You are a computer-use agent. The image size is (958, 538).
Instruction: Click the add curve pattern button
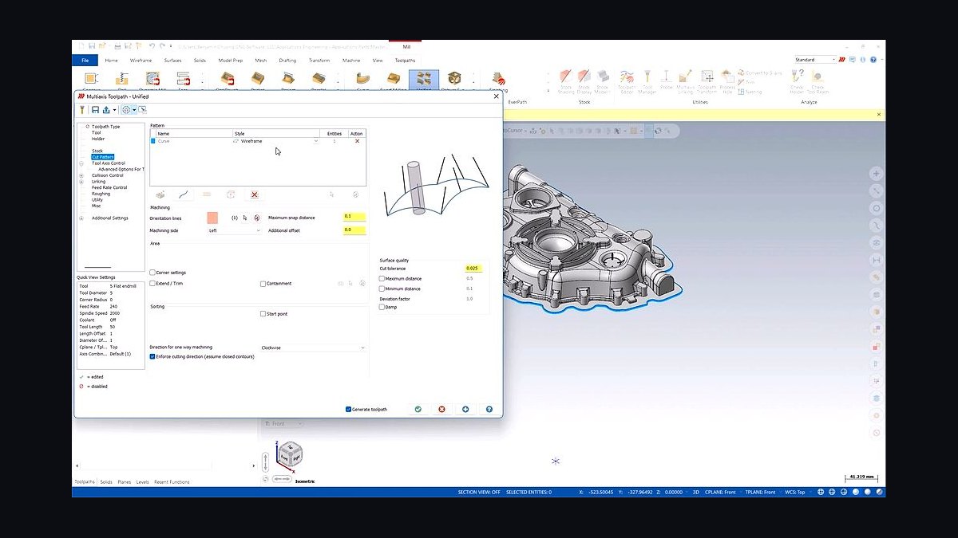pyautogui.click(x=184, y=194)
